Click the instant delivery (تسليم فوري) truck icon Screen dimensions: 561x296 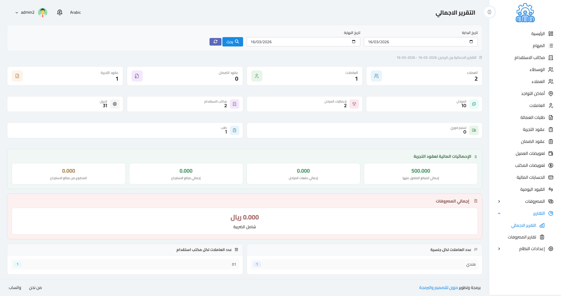(x=474, y=130)
